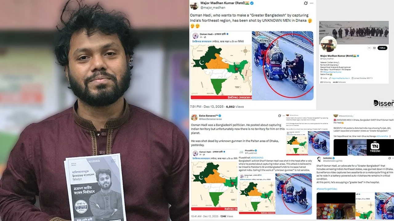Click SARANG account avatar
The height and width of the screenshot is (221, 394).
coord(319,159)
